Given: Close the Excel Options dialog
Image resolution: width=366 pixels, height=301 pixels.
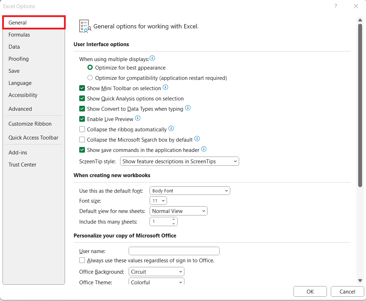Looking at the screenshot, I should (x=356, y=6).
